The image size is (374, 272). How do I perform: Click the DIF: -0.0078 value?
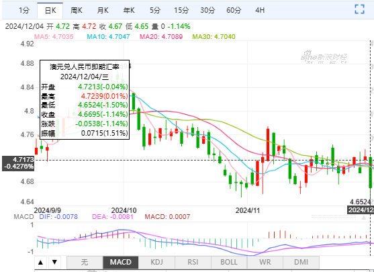click(x=58, y=217)
